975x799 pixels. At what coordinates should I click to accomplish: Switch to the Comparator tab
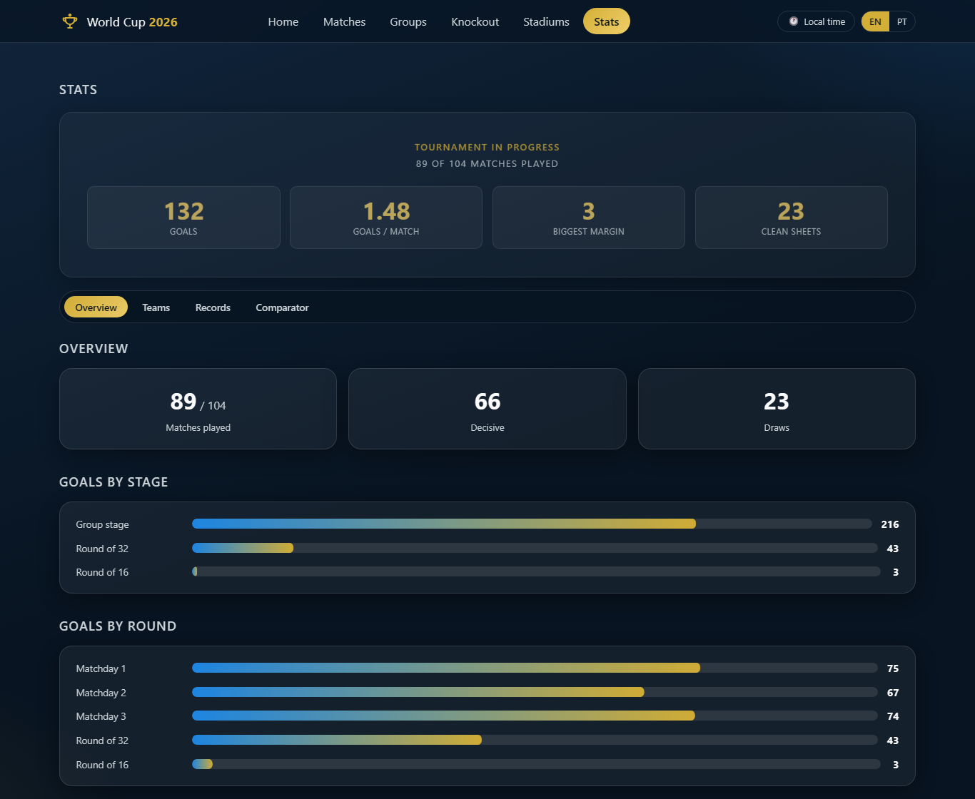(x=282, y=307)
